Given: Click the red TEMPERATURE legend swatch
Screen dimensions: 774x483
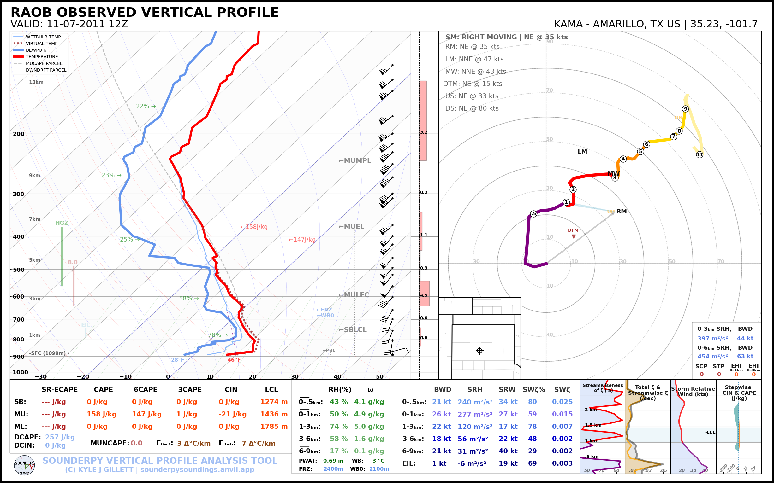Looking at the screenshot, I should point(18,57).
